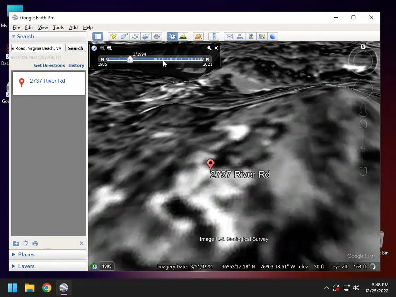This screenshot has width=396, height=297.
Task: Clear the search results
Action: click(x=81, y=243)
